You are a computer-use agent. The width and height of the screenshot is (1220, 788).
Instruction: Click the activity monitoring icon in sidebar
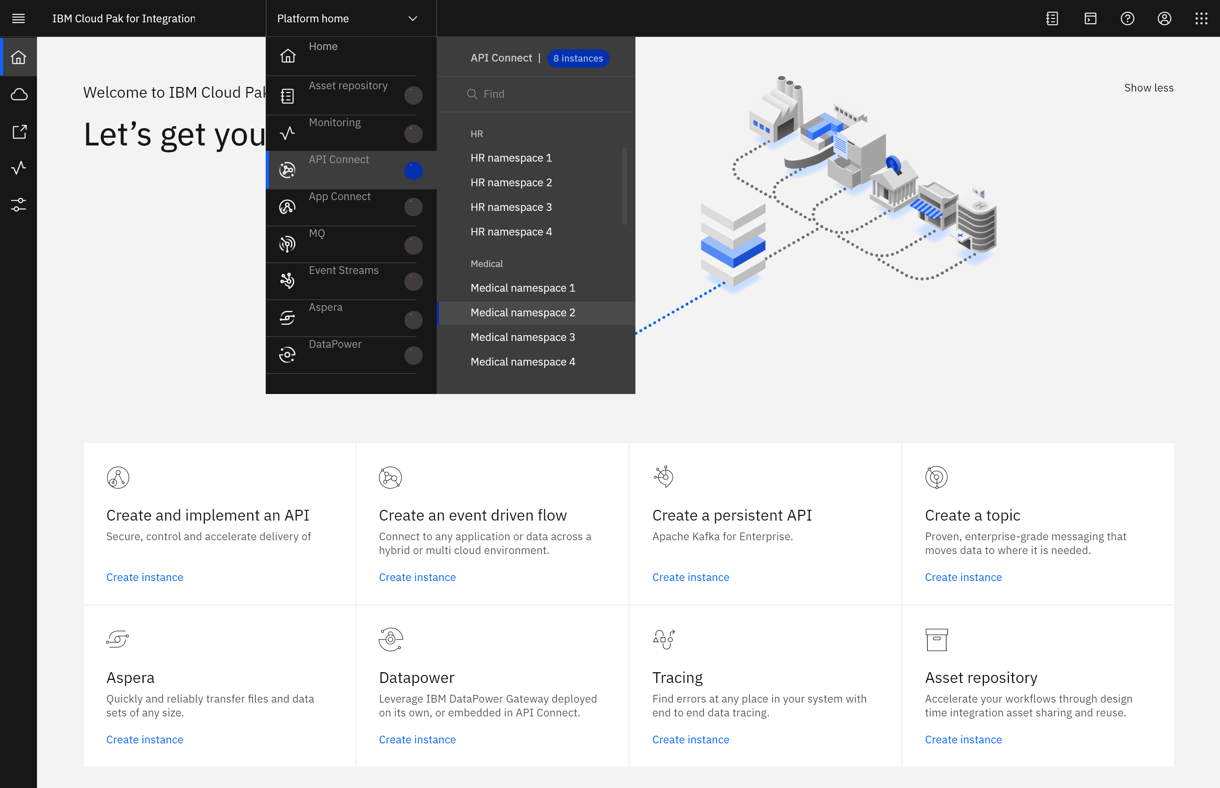click(19, 168)
